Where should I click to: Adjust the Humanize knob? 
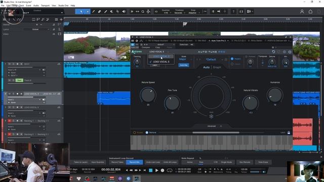click(275, 95)
